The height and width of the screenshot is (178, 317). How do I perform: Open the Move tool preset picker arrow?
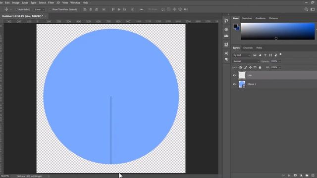[x=11, y=9]
